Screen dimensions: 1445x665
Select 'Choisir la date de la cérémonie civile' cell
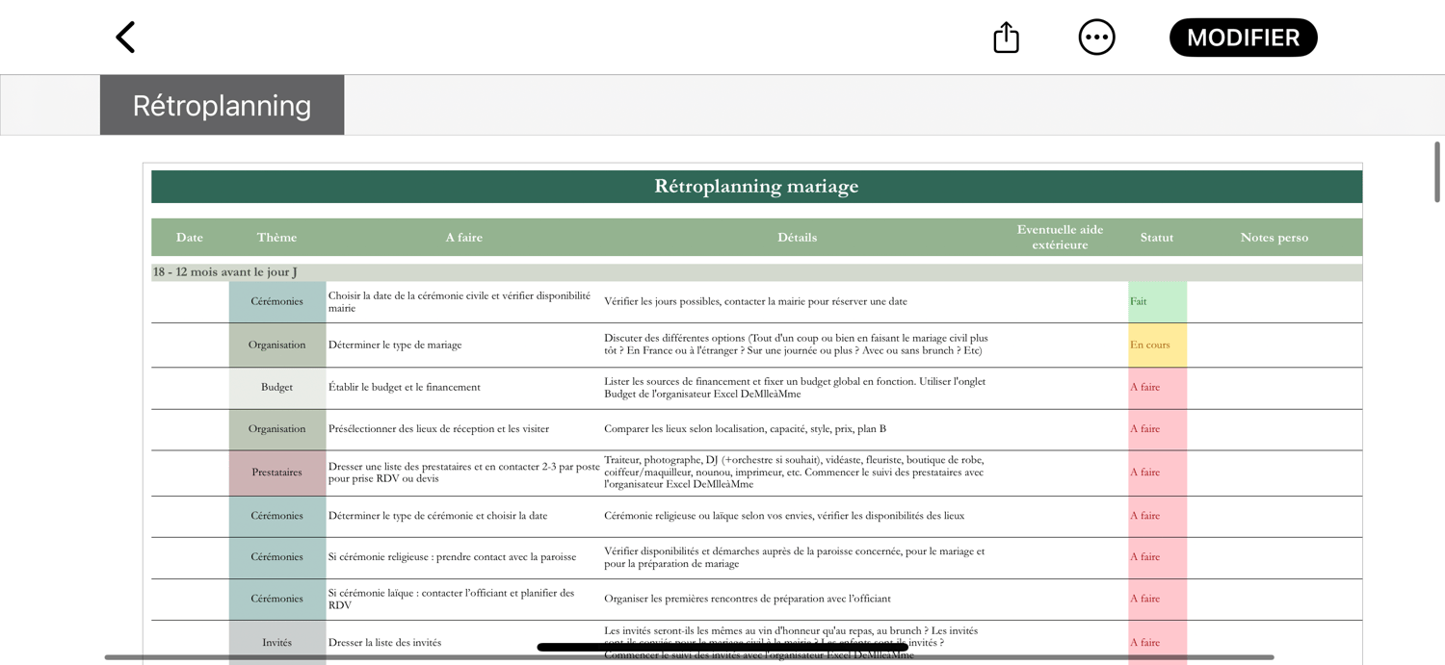(x=463, y=302)
